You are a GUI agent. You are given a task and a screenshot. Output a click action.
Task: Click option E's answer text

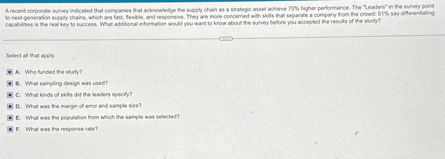pos(102,117)
